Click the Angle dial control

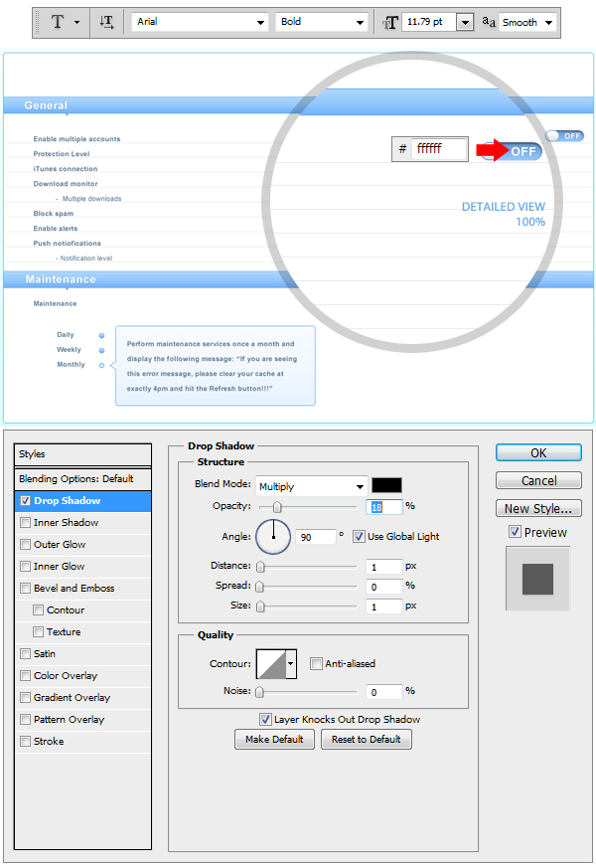(273, 537)
